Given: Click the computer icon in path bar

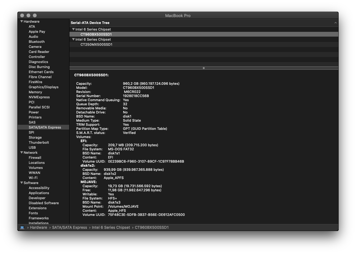Looking at the screenshot, I should click(22, 228).
